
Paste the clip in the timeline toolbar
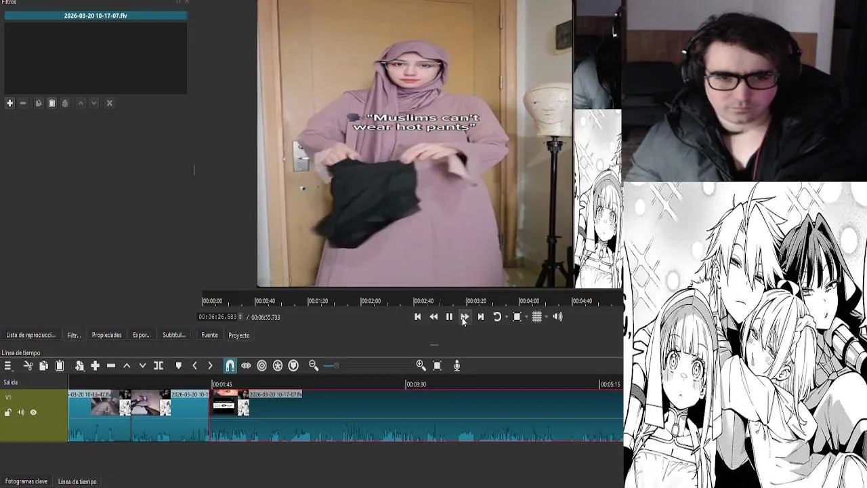[x=60, y=365]
